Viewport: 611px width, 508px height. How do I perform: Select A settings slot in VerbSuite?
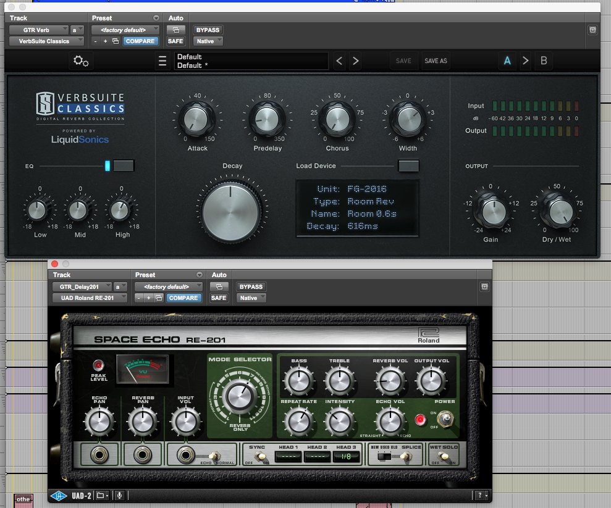tap(507, 60)
